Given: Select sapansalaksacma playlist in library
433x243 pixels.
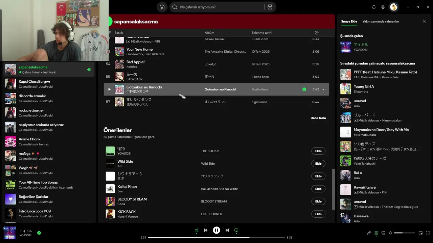Looking at the screenshot, I should (x=49, y=70).
